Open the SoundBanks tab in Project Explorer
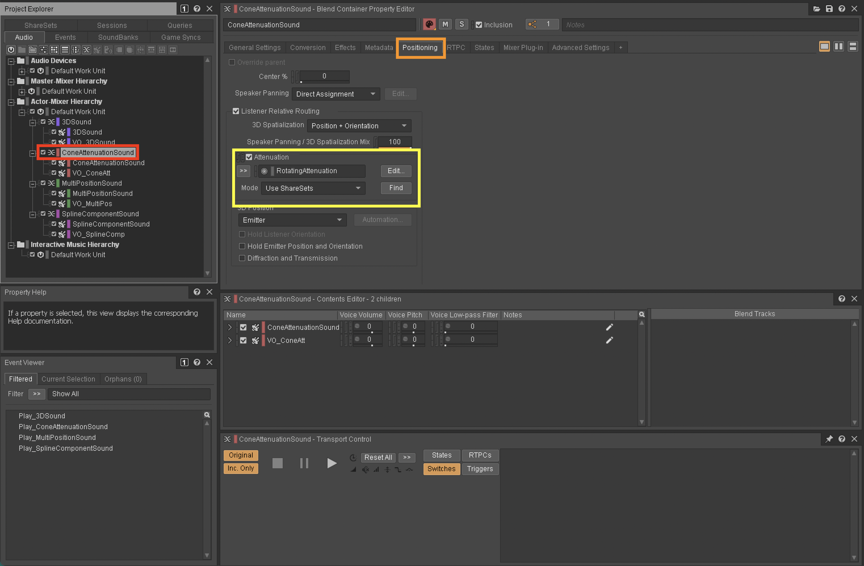 [118, 37]
